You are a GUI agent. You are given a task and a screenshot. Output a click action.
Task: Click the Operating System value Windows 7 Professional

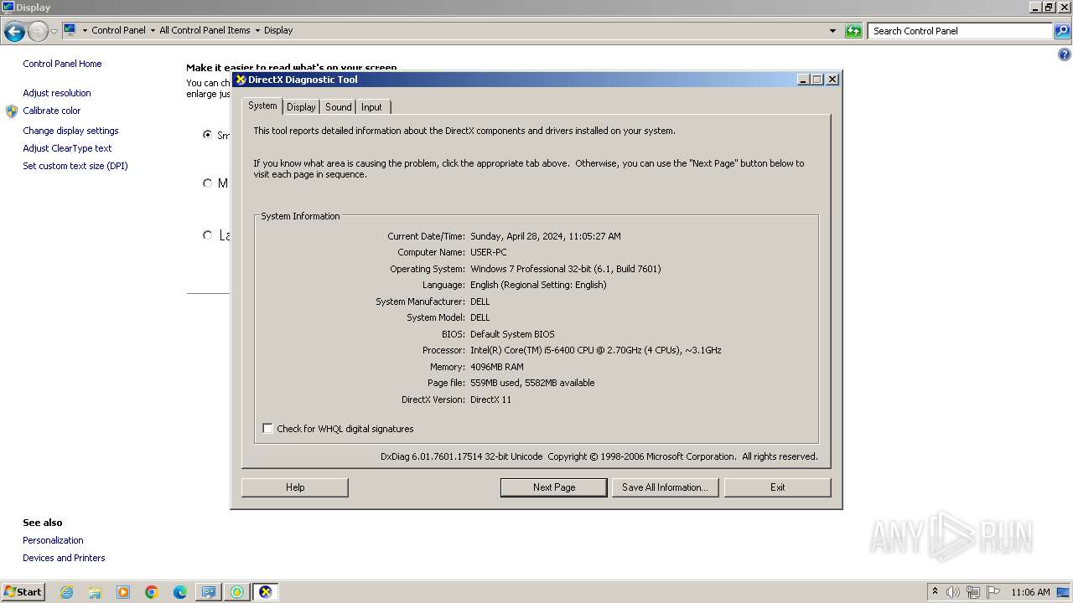click(x=565, y=269)
